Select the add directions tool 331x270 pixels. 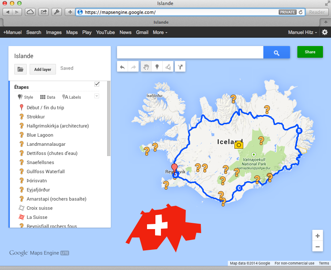180,67
